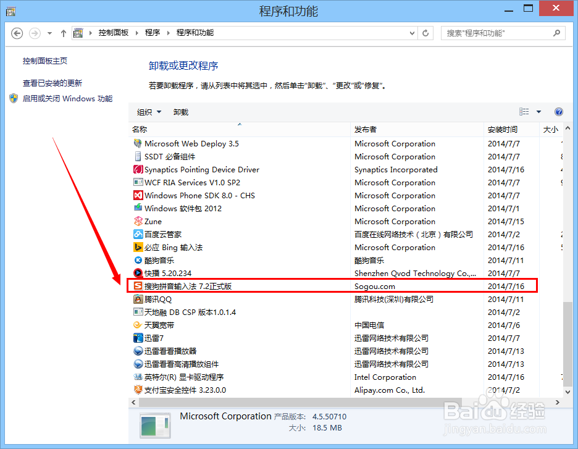Click the 搜狗拼音输入法 Sogou icon
This screenshot has height=449, width=578.
(138, 286)
